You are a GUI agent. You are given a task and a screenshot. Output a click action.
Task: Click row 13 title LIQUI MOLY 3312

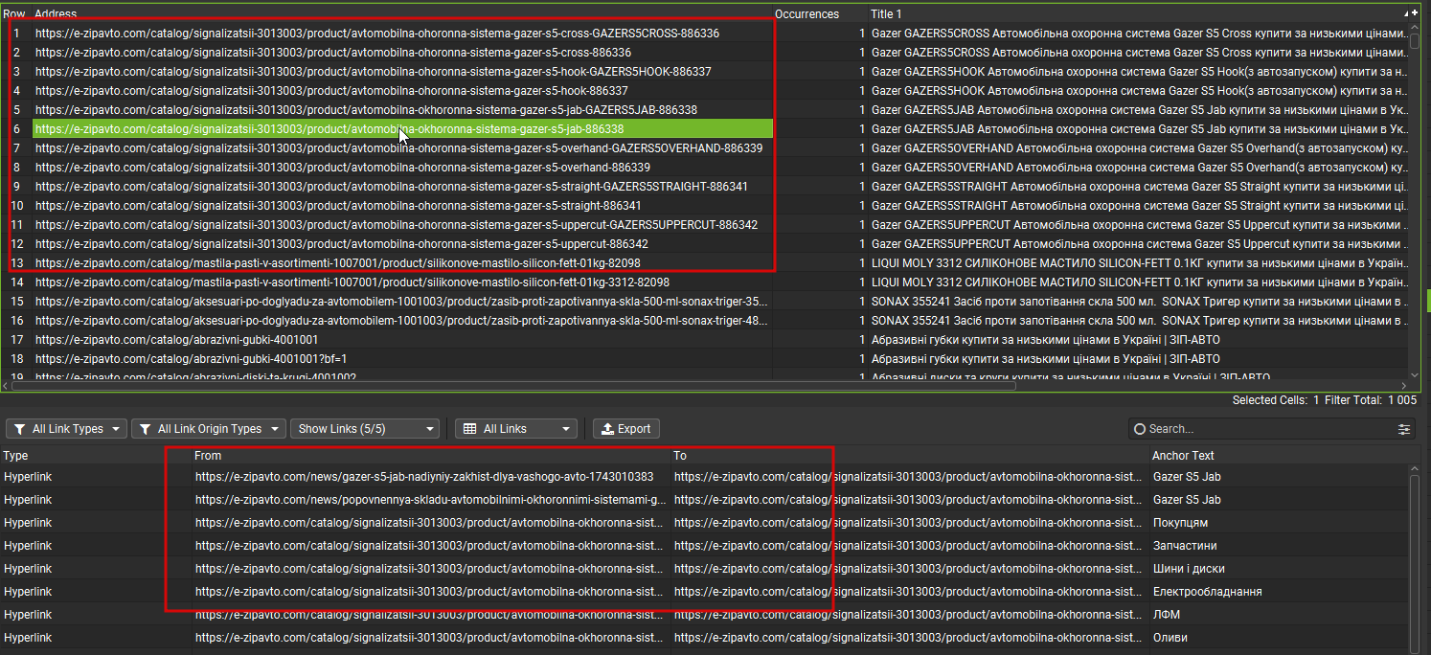click(1138, 262)
